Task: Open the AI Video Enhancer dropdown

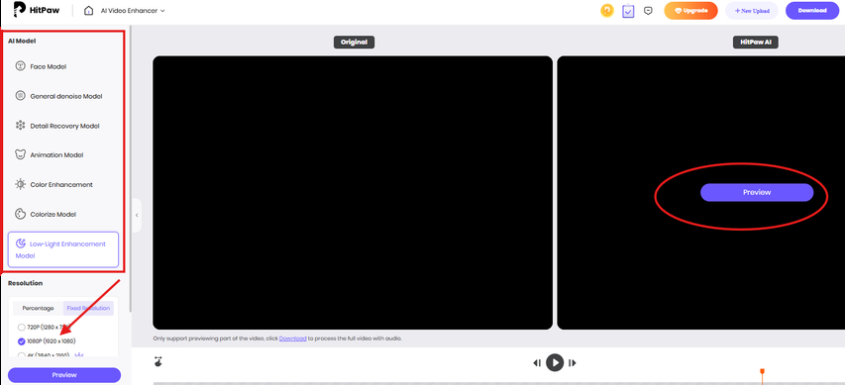Action: point(133,10)
